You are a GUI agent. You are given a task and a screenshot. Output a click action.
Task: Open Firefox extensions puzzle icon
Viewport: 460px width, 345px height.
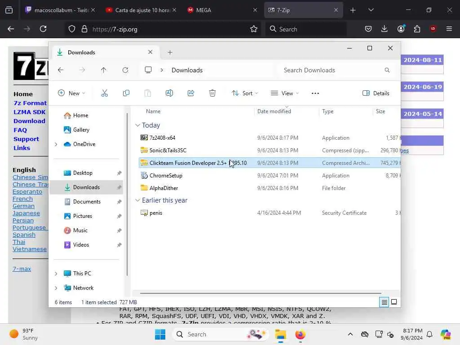(417, 29)
